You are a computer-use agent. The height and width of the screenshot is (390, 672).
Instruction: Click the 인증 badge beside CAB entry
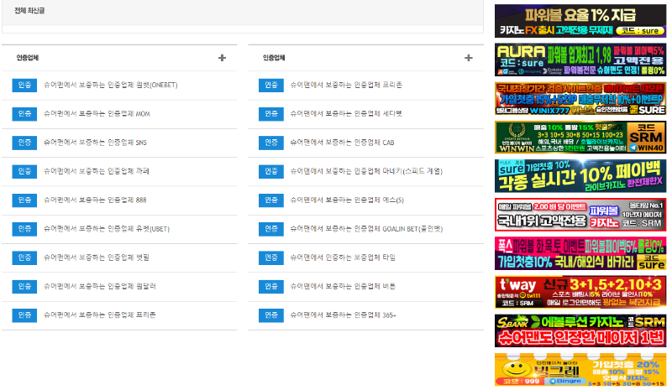pos(270,143)
